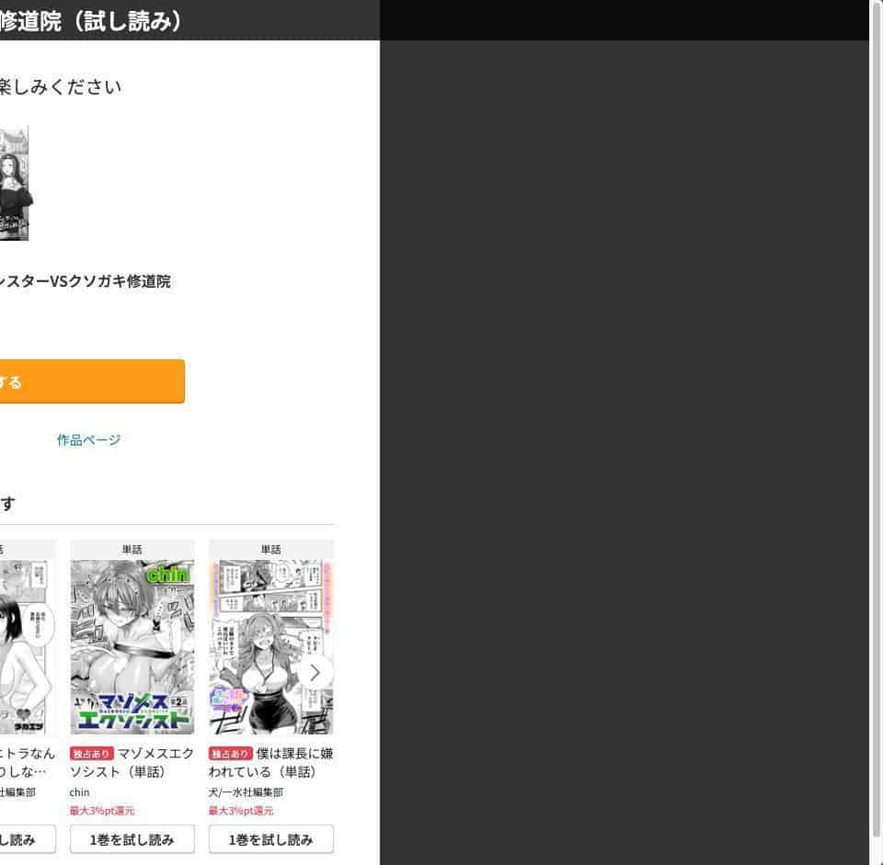Open the sample book cover thumbnail at top
883x865 pixels.
tap(14, 183)
